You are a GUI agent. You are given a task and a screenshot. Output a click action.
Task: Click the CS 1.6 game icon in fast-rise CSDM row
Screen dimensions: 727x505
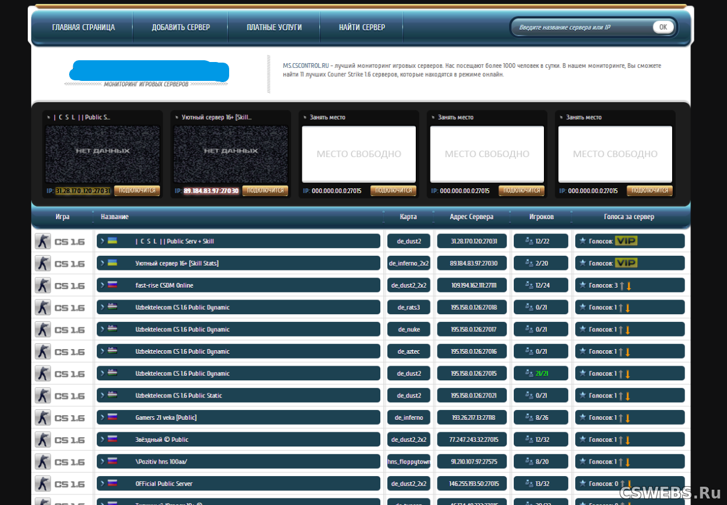(x=43, y=285)
